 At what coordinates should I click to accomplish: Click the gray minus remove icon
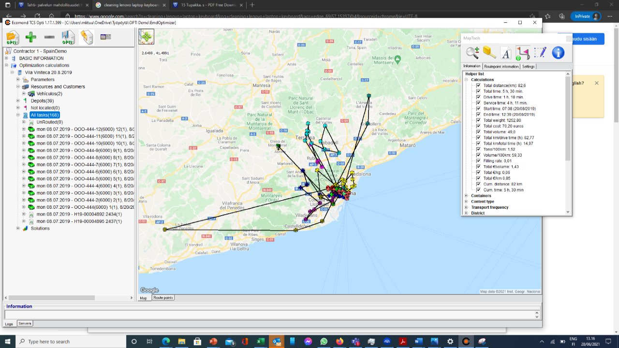[49, 37]
